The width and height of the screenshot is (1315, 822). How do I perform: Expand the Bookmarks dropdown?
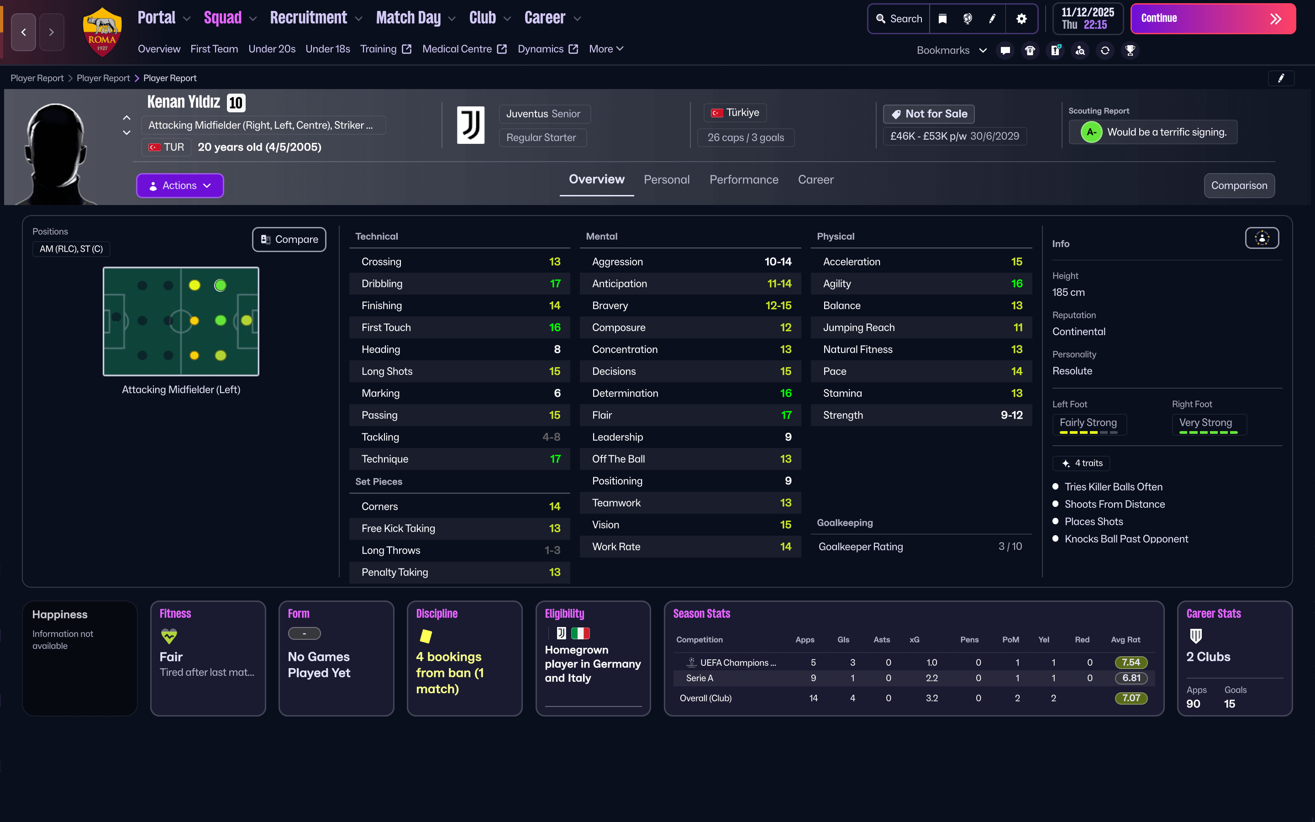952,50
